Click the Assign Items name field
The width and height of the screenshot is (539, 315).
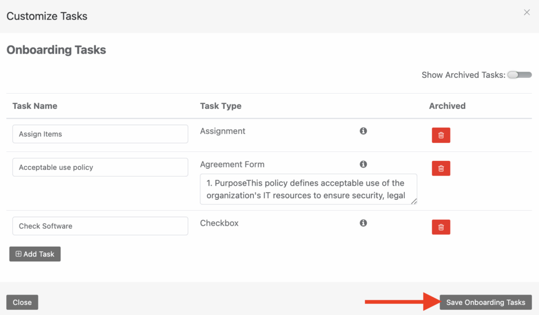pos(100,134)
